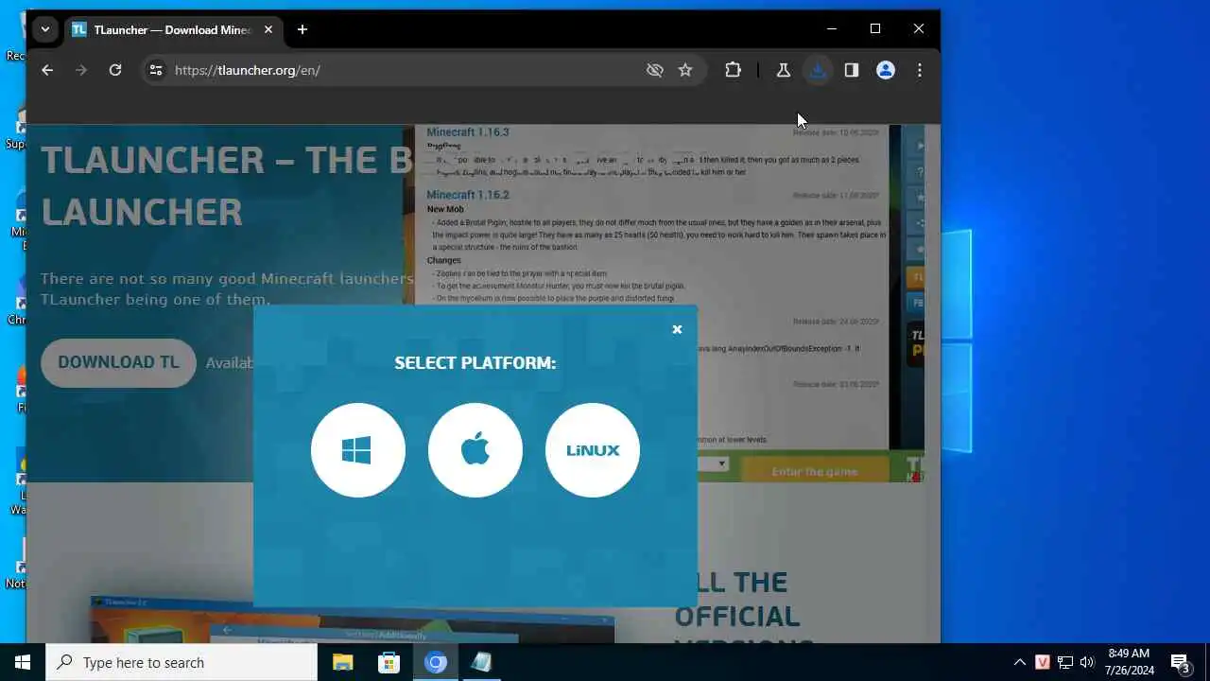Open the clock showing 8:49 AM
The image size is (1210, 681).
click(x=1130, y=662)
